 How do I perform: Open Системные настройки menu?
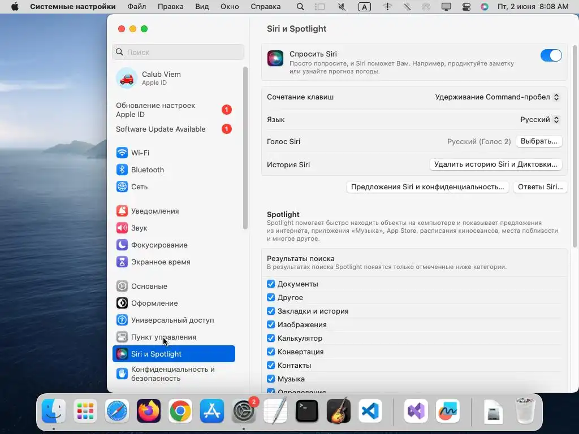(x=73, y=7)
